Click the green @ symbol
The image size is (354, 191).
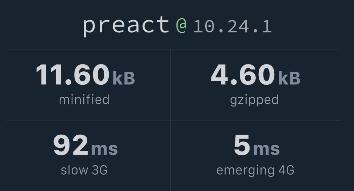(x=181, y=26)
